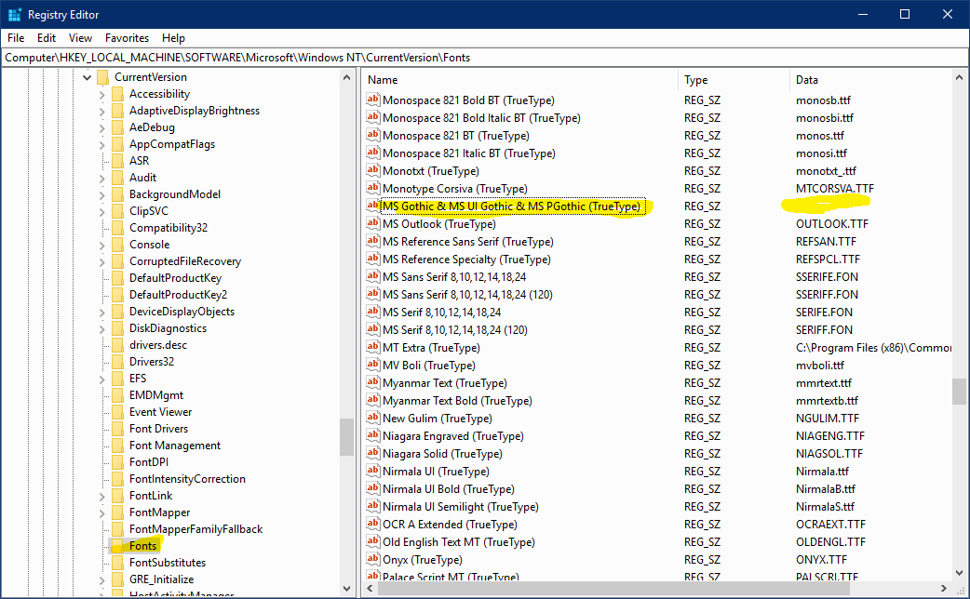Image resolution: width=970 pixels, height=599 pixels.
Task: Select the MS Gothic & MS UI Gothic value
Action: (512, 206)
